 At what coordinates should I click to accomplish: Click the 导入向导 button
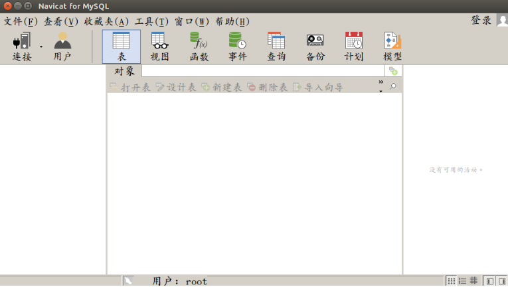click(x=318, y=87)
